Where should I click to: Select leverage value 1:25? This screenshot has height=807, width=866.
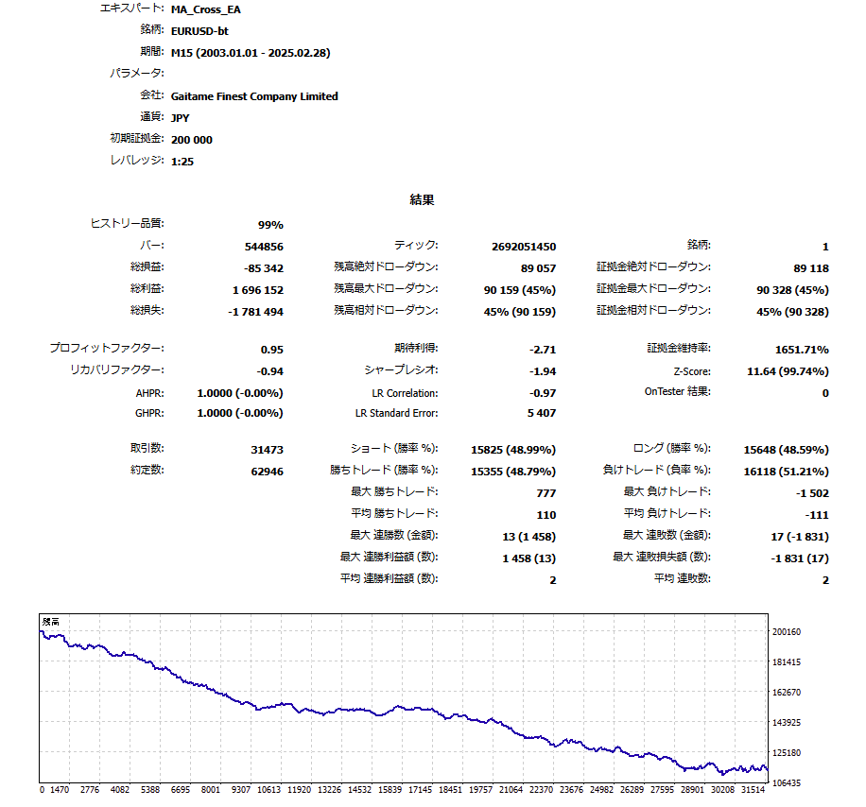click(x=182, y=162)
